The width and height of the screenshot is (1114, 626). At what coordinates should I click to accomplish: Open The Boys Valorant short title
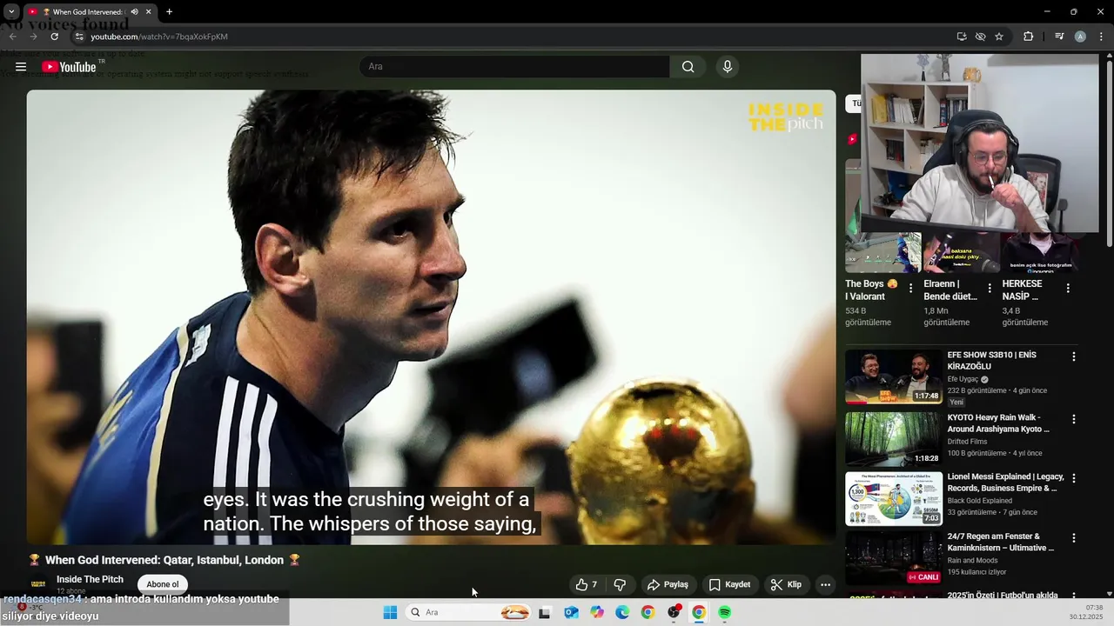(871, 290)
